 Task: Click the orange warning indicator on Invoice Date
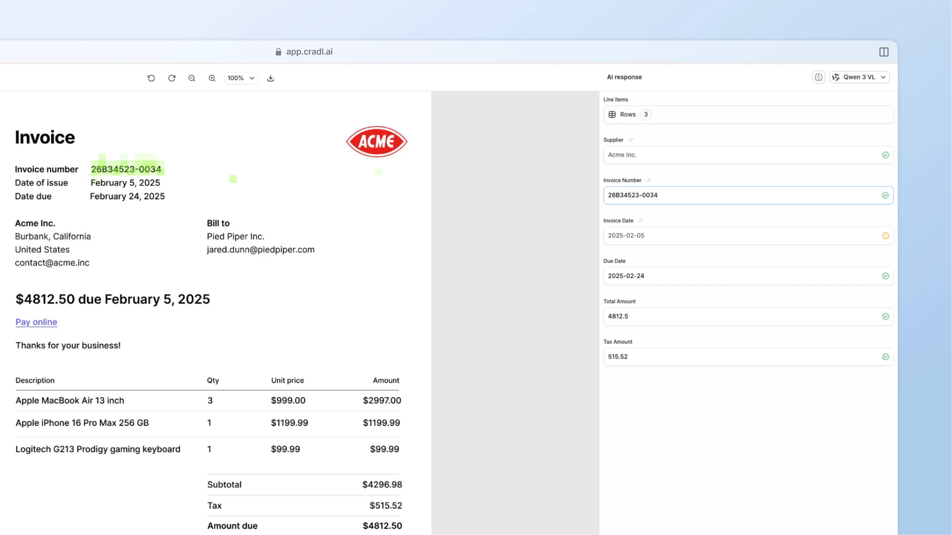(886, 236)
